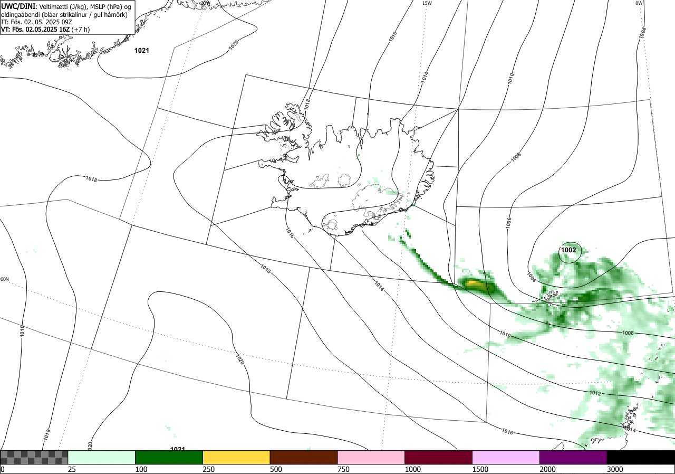Click the "60N" latitude label
Image resolution: width=675 pixels, height=474 pixels.
pos(5,279)
